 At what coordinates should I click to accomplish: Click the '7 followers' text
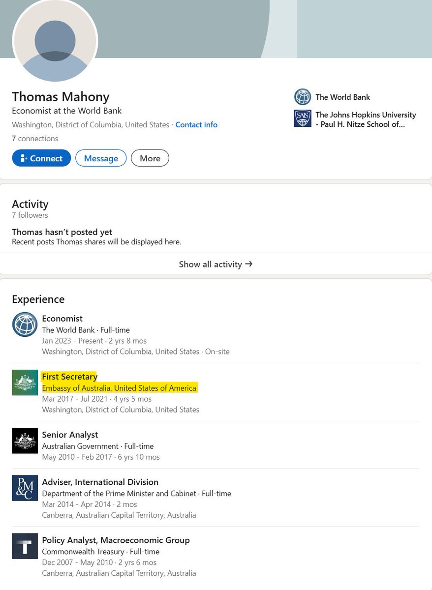(30, 215)
